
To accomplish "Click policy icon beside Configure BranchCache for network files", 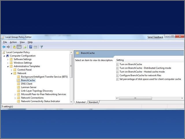I will click(x=117, y=75).
